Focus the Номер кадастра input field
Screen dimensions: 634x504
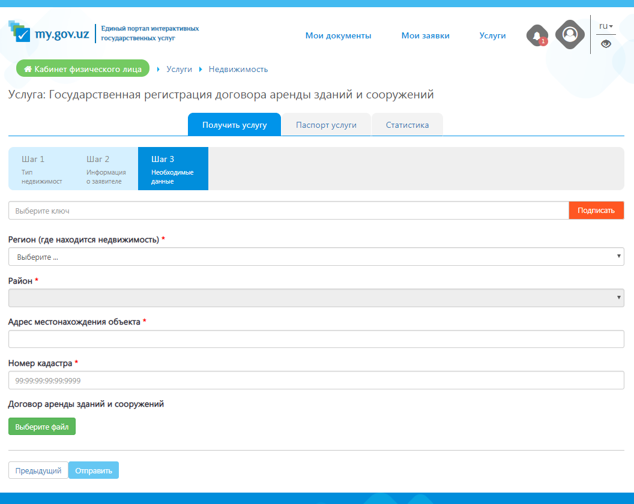point(316,380)
